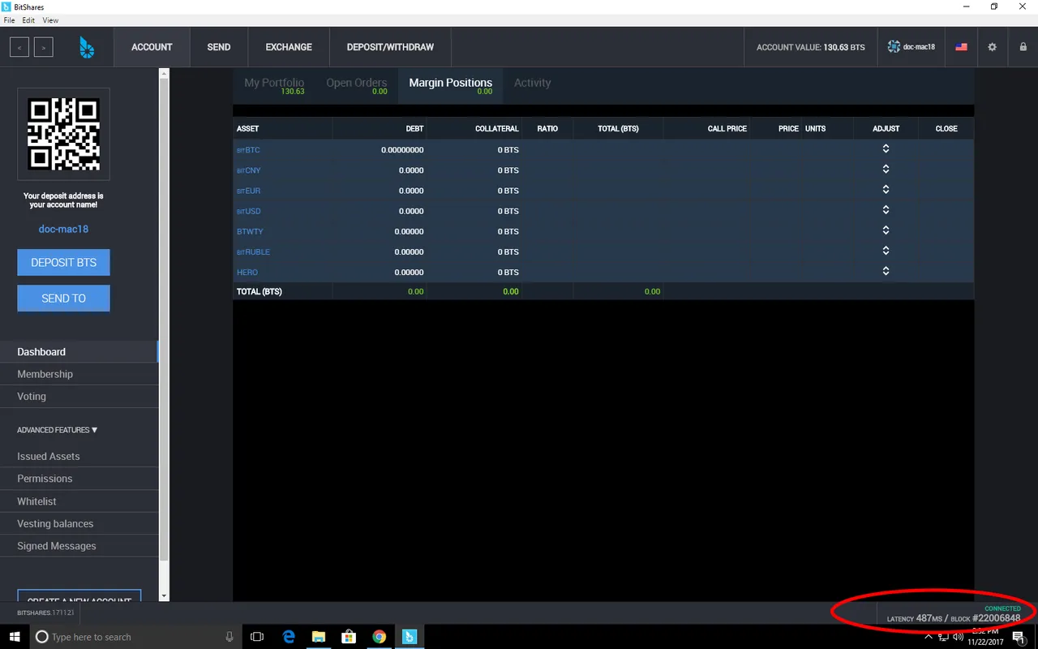Screen dimensions: 1038x649
Task: Open settings with the gear icon
Action: 992,47
